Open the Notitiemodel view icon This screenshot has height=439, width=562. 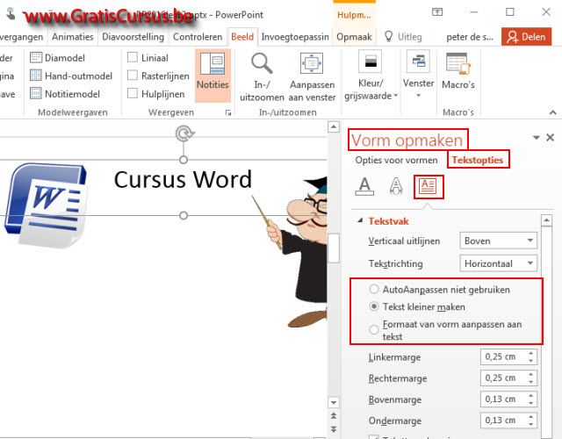(x=36, y=94)
